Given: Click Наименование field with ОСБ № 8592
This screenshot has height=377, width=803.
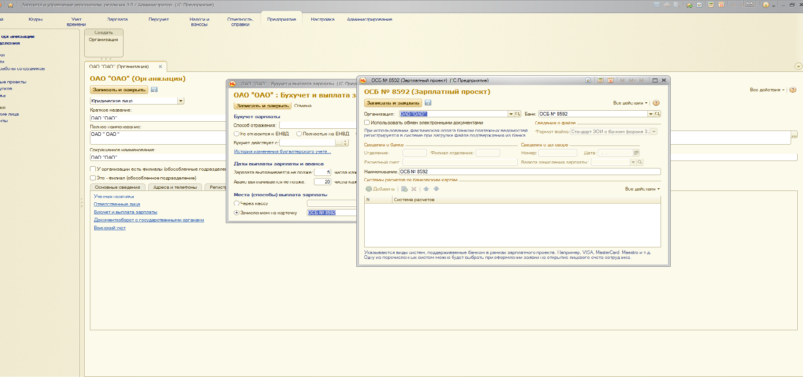Looking at the screenshot, I should [x=530, y=172].
